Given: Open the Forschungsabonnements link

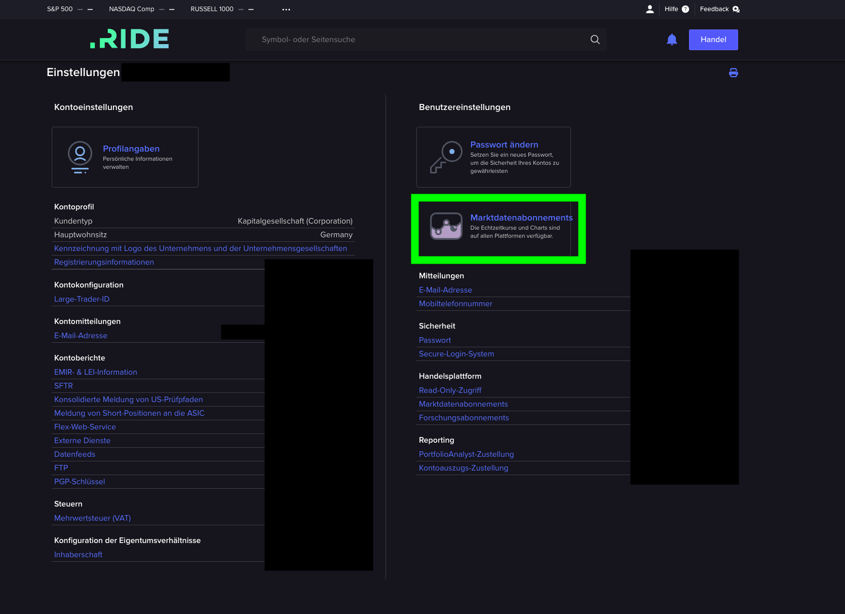Looking at the screenshot, I should coord(464,417).
